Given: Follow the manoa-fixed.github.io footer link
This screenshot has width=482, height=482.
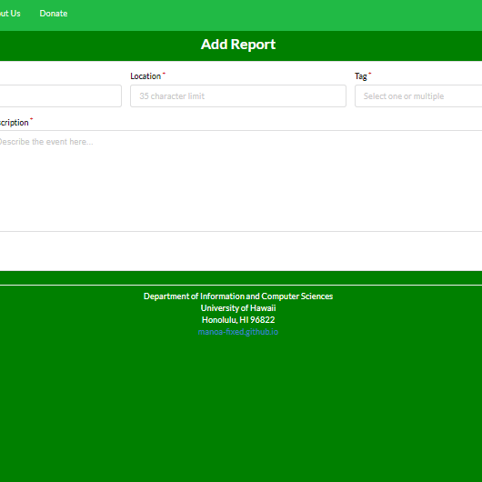Looking at the screenshot, I should click(x=238, y=332).
